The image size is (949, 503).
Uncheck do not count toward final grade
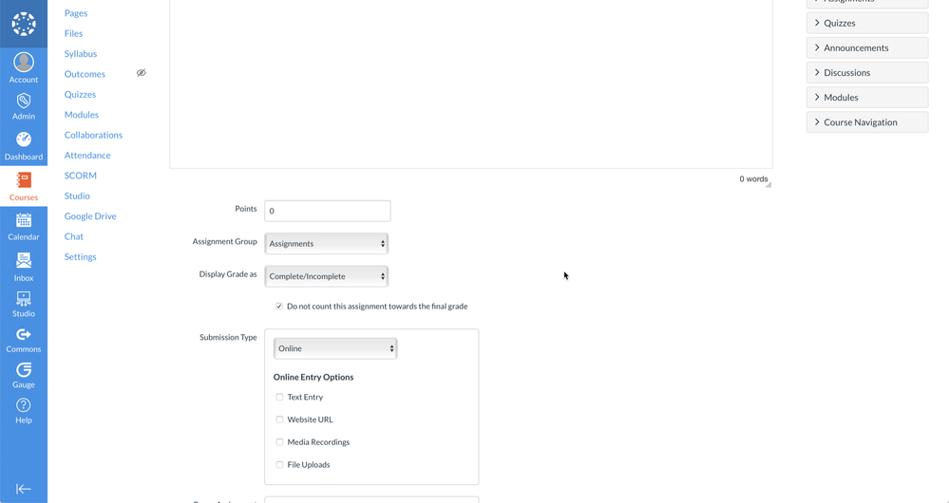click(x=279, y=307)
